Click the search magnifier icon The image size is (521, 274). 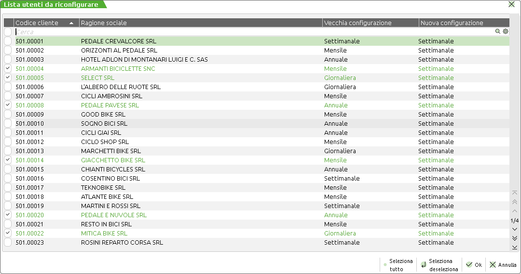498,32
